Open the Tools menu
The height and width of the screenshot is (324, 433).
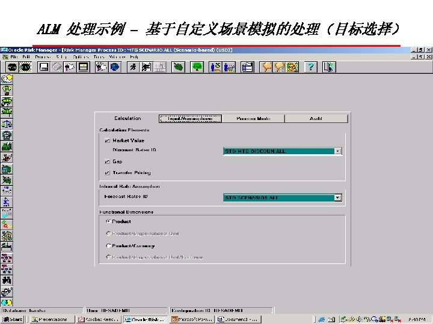pos(99,57)
